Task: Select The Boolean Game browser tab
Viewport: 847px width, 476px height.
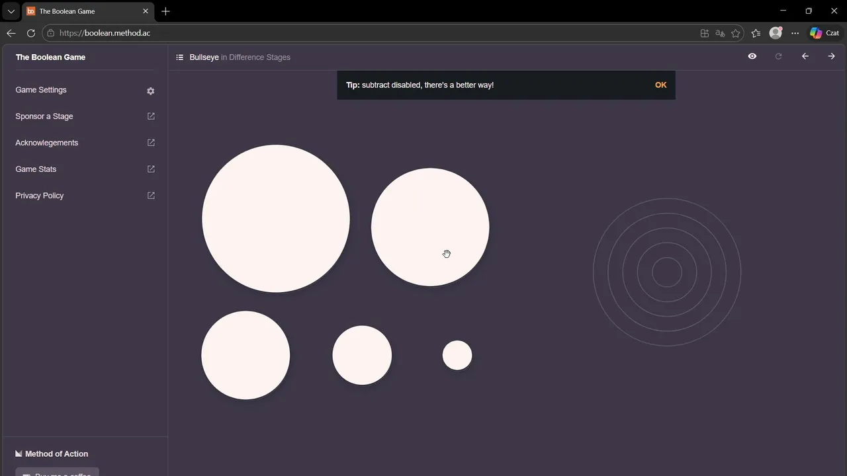Action: click(87, 11)
